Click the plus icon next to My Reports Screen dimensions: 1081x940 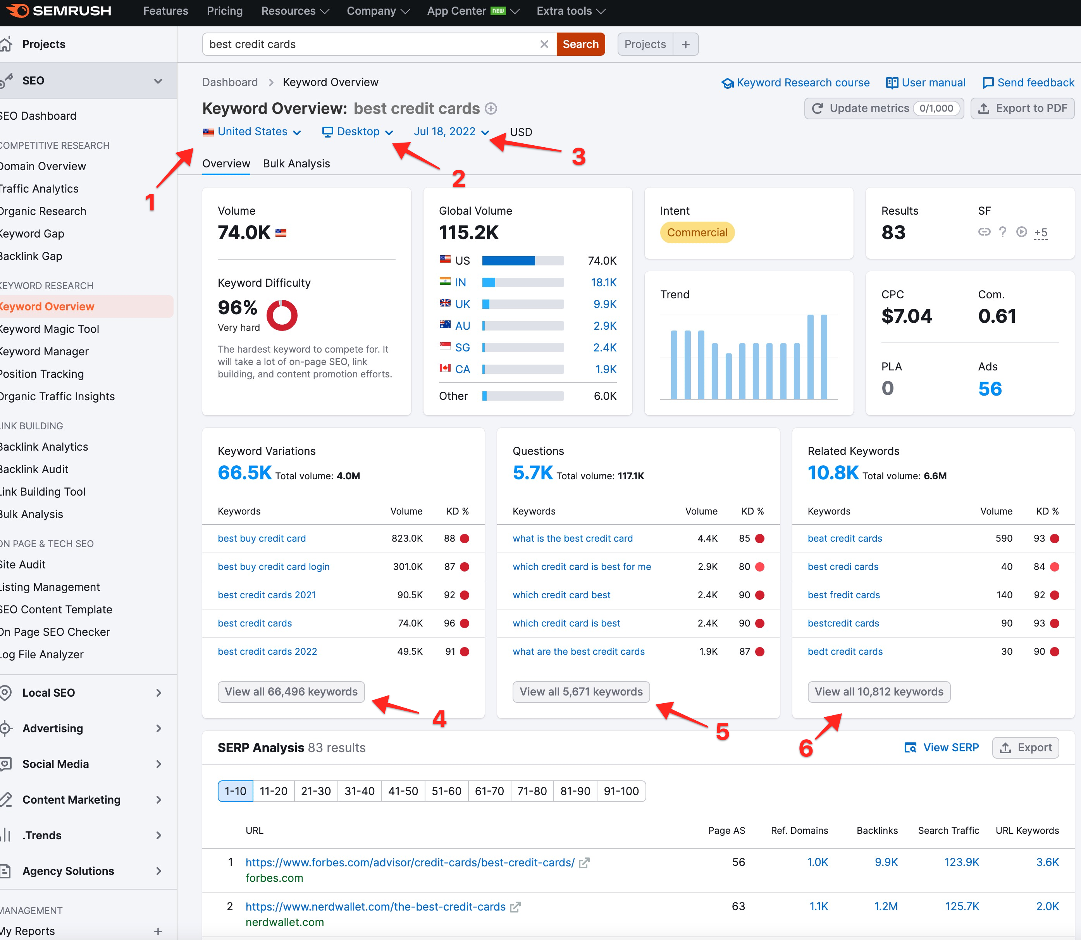157,931
